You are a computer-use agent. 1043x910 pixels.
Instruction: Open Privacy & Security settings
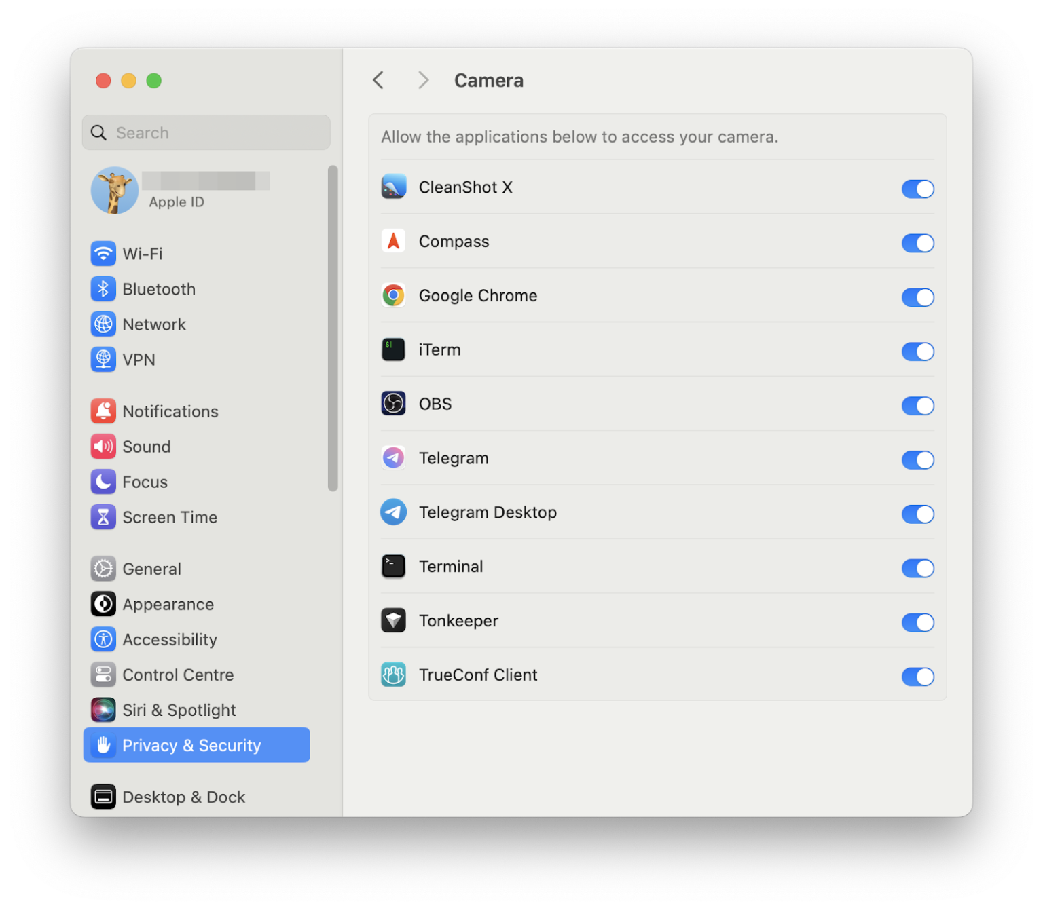[x=191, y=744]
